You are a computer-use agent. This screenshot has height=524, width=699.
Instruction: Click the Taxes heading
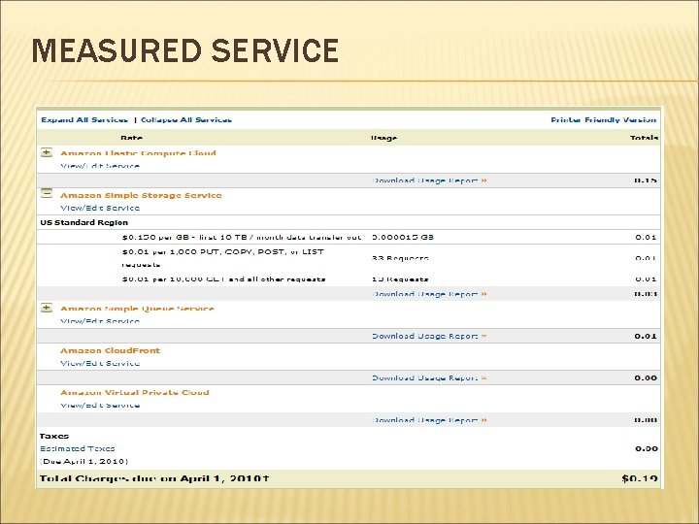[54, 436]
